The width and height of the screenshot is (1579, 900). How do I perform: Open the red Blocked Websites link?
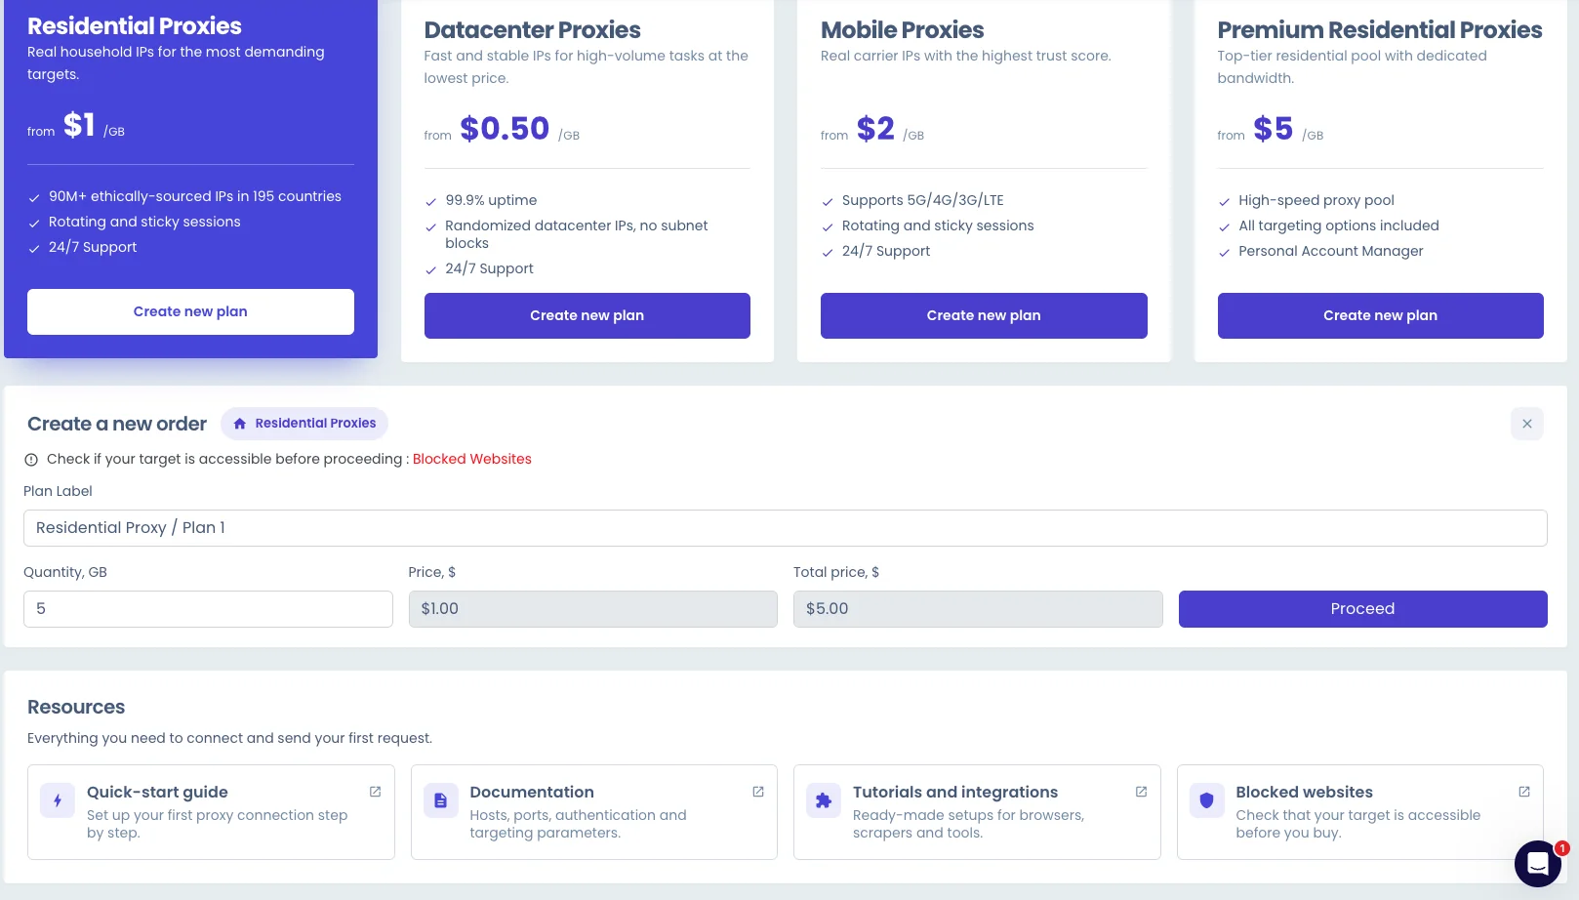tap(472, 459)
